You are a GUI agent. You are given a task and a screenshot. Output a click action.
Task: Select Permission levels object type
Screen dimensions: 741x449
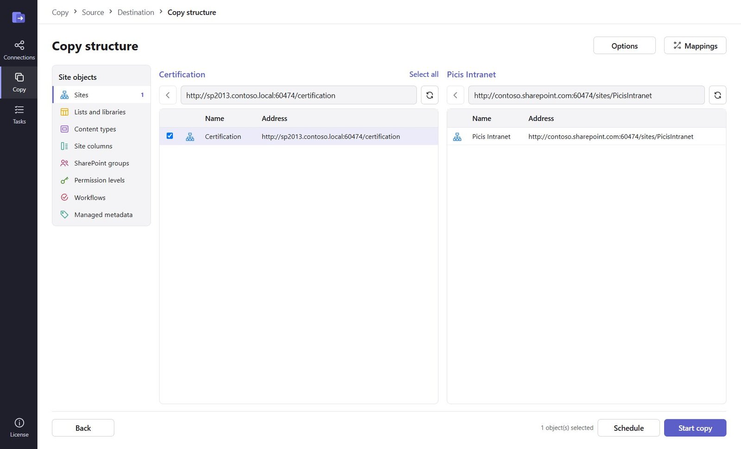[x=101, y=180]
